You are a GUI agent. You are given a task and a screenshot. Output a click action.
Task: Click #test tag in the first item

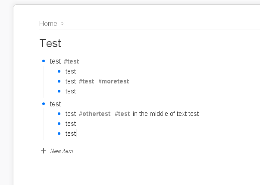click(72, 61)
